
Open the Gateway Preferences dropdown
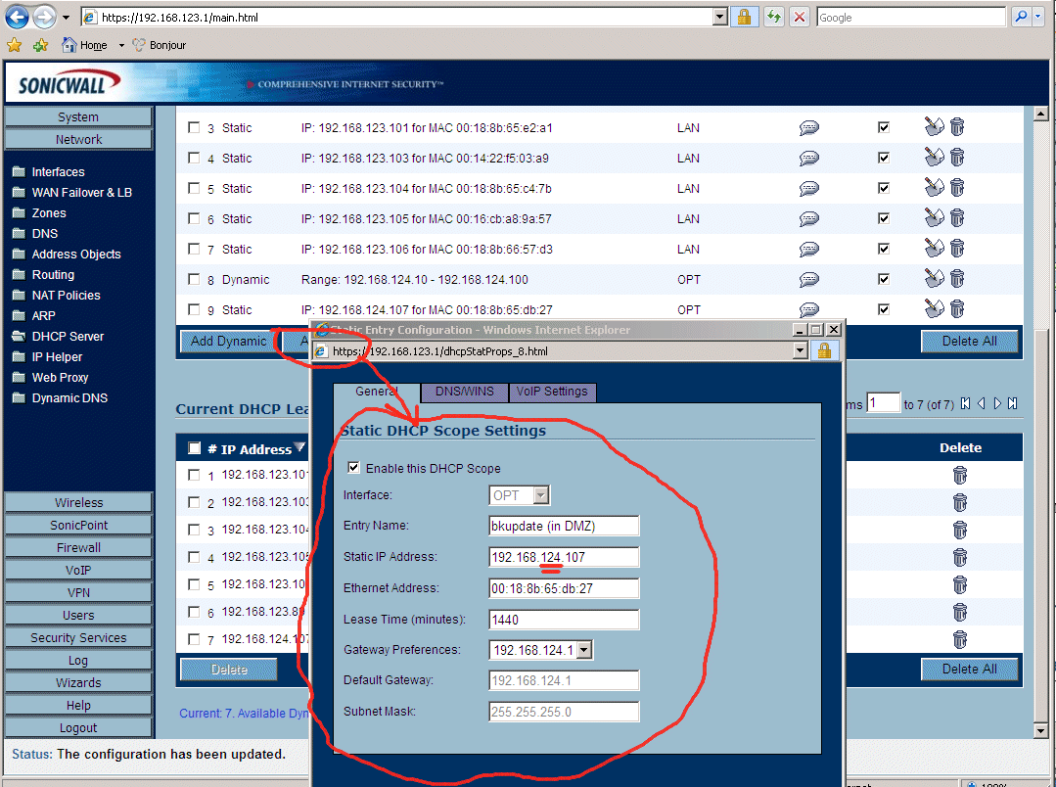click(x=584, y=649)
